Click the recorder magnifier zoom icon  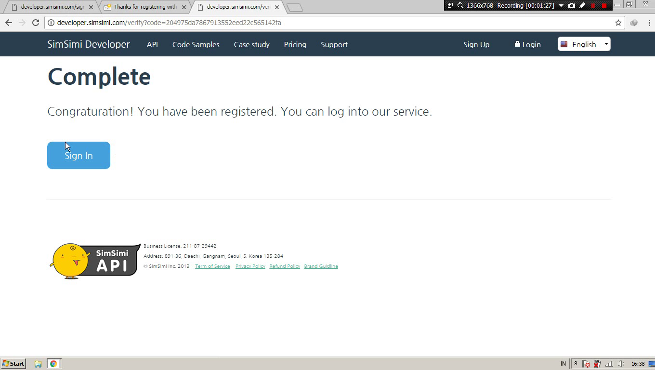tap(460, 5)
